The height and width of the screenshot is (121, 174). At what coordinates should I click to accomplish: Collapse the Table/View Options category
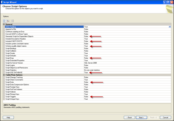(x=4, y=75)
